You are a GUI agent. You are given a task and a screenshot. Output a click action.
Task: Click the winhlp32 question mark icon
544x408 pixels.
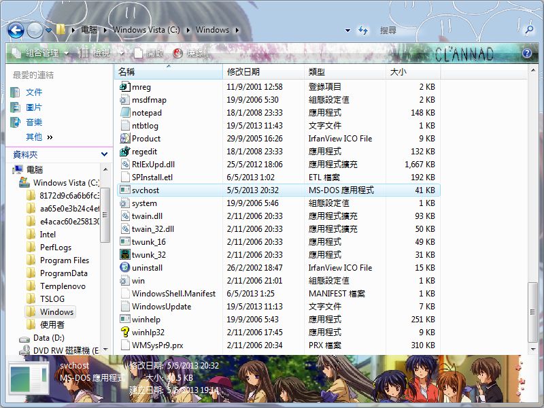coord(124,333)
